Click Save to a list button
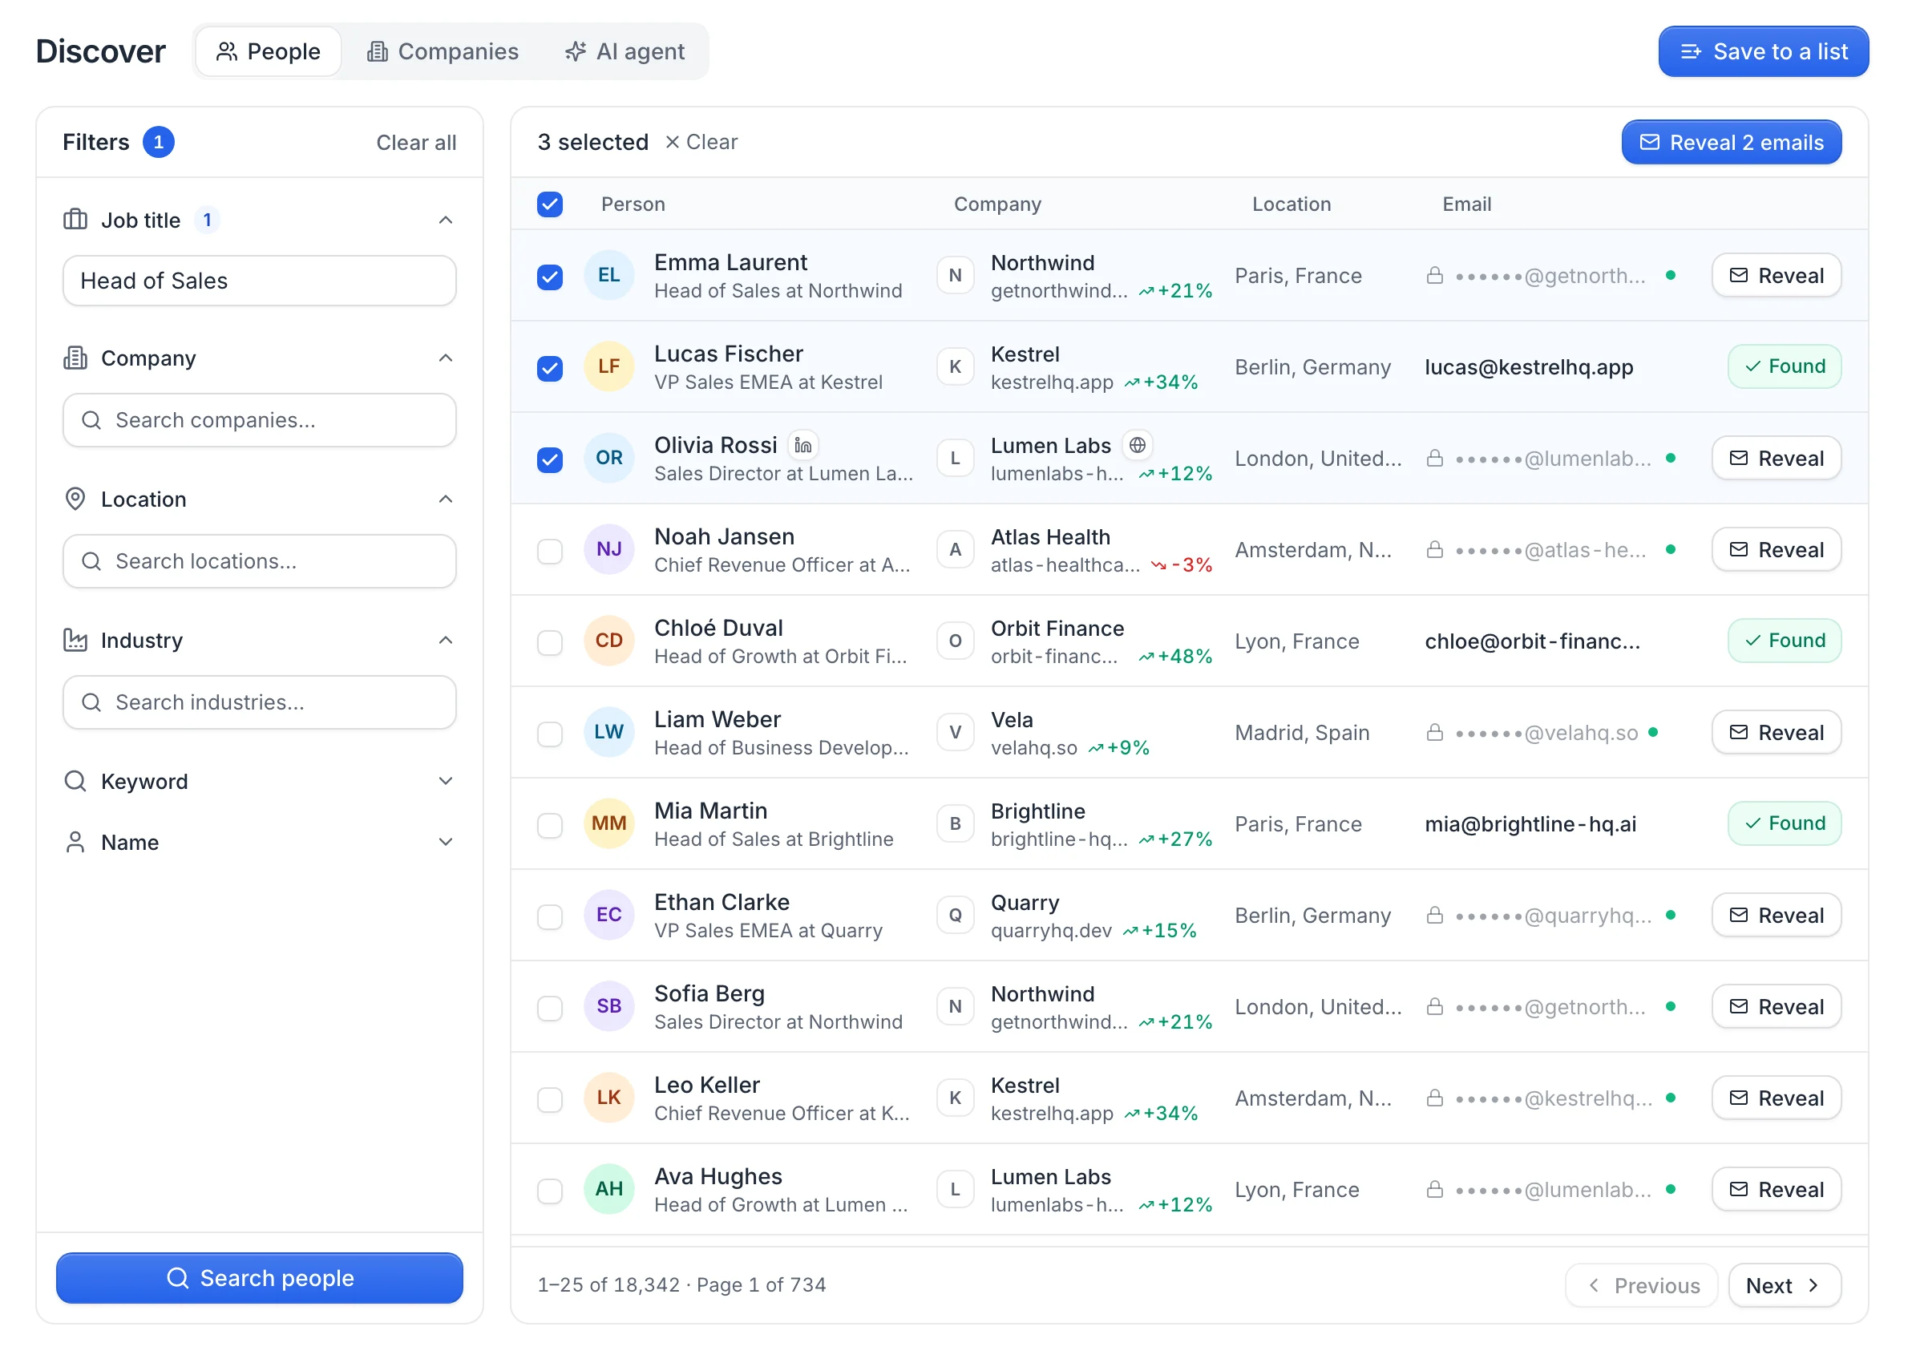The width and height of the screenshot is (1908, 1363). click(1763, 51)
